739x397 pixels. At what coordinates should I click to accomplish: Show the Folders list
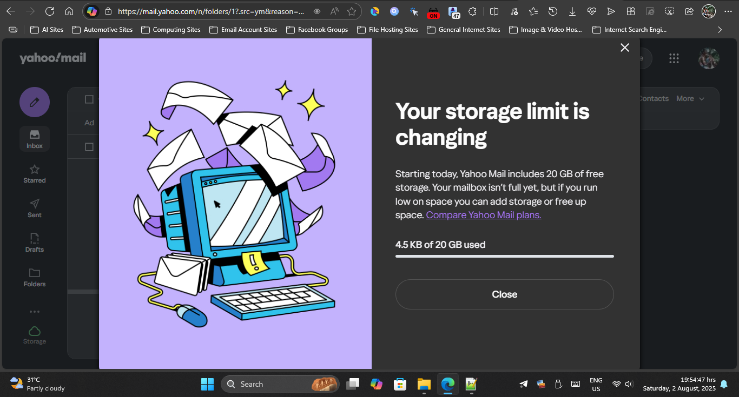35,278
